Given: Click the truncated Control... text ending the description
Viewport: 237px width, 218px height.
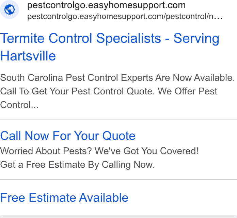Looking at the screenshot, I should click(x=19, y=105).
